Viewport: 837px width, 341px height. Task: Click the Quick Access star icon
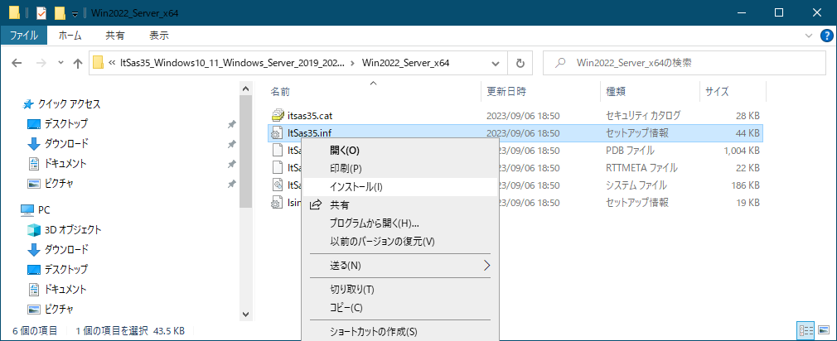tap(29, 103)
